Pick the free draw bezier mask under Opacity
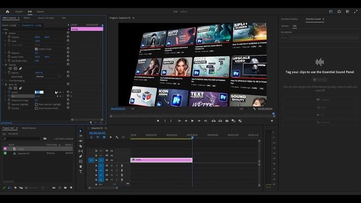This screenshot has width=361, height=203. point(20,69)
